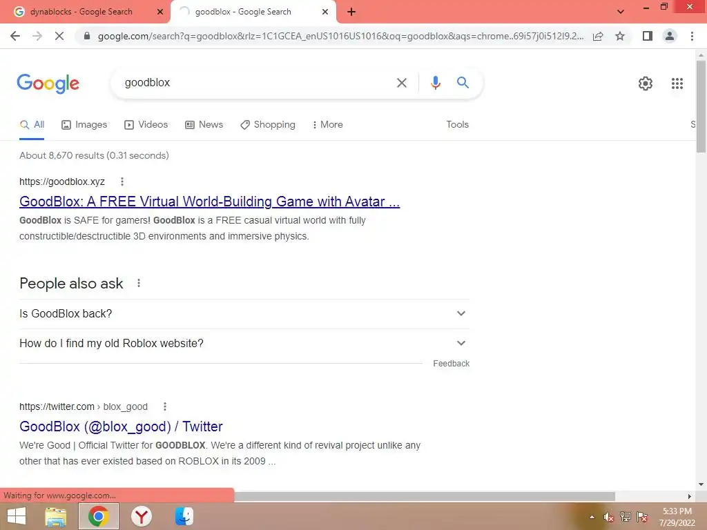Switch to Videos results
The image size is (707, 530).
146,124
